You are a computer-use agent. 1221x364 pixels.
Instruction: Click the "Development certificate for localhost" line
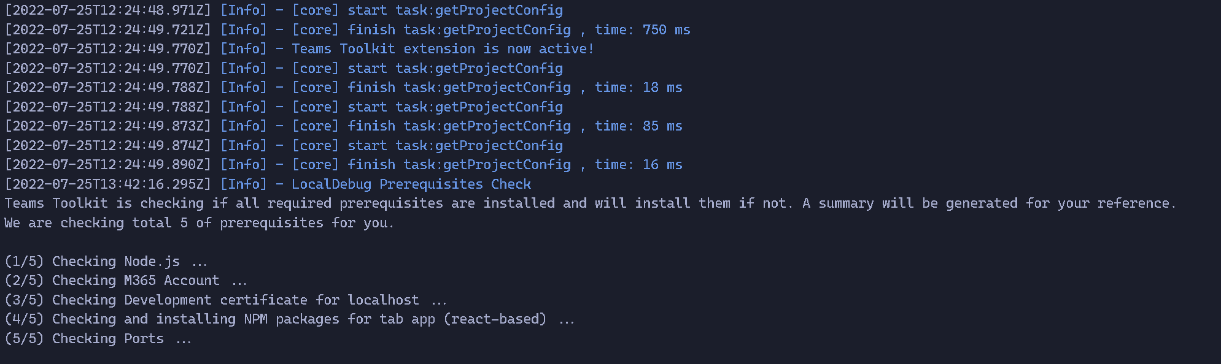[271, 300]
